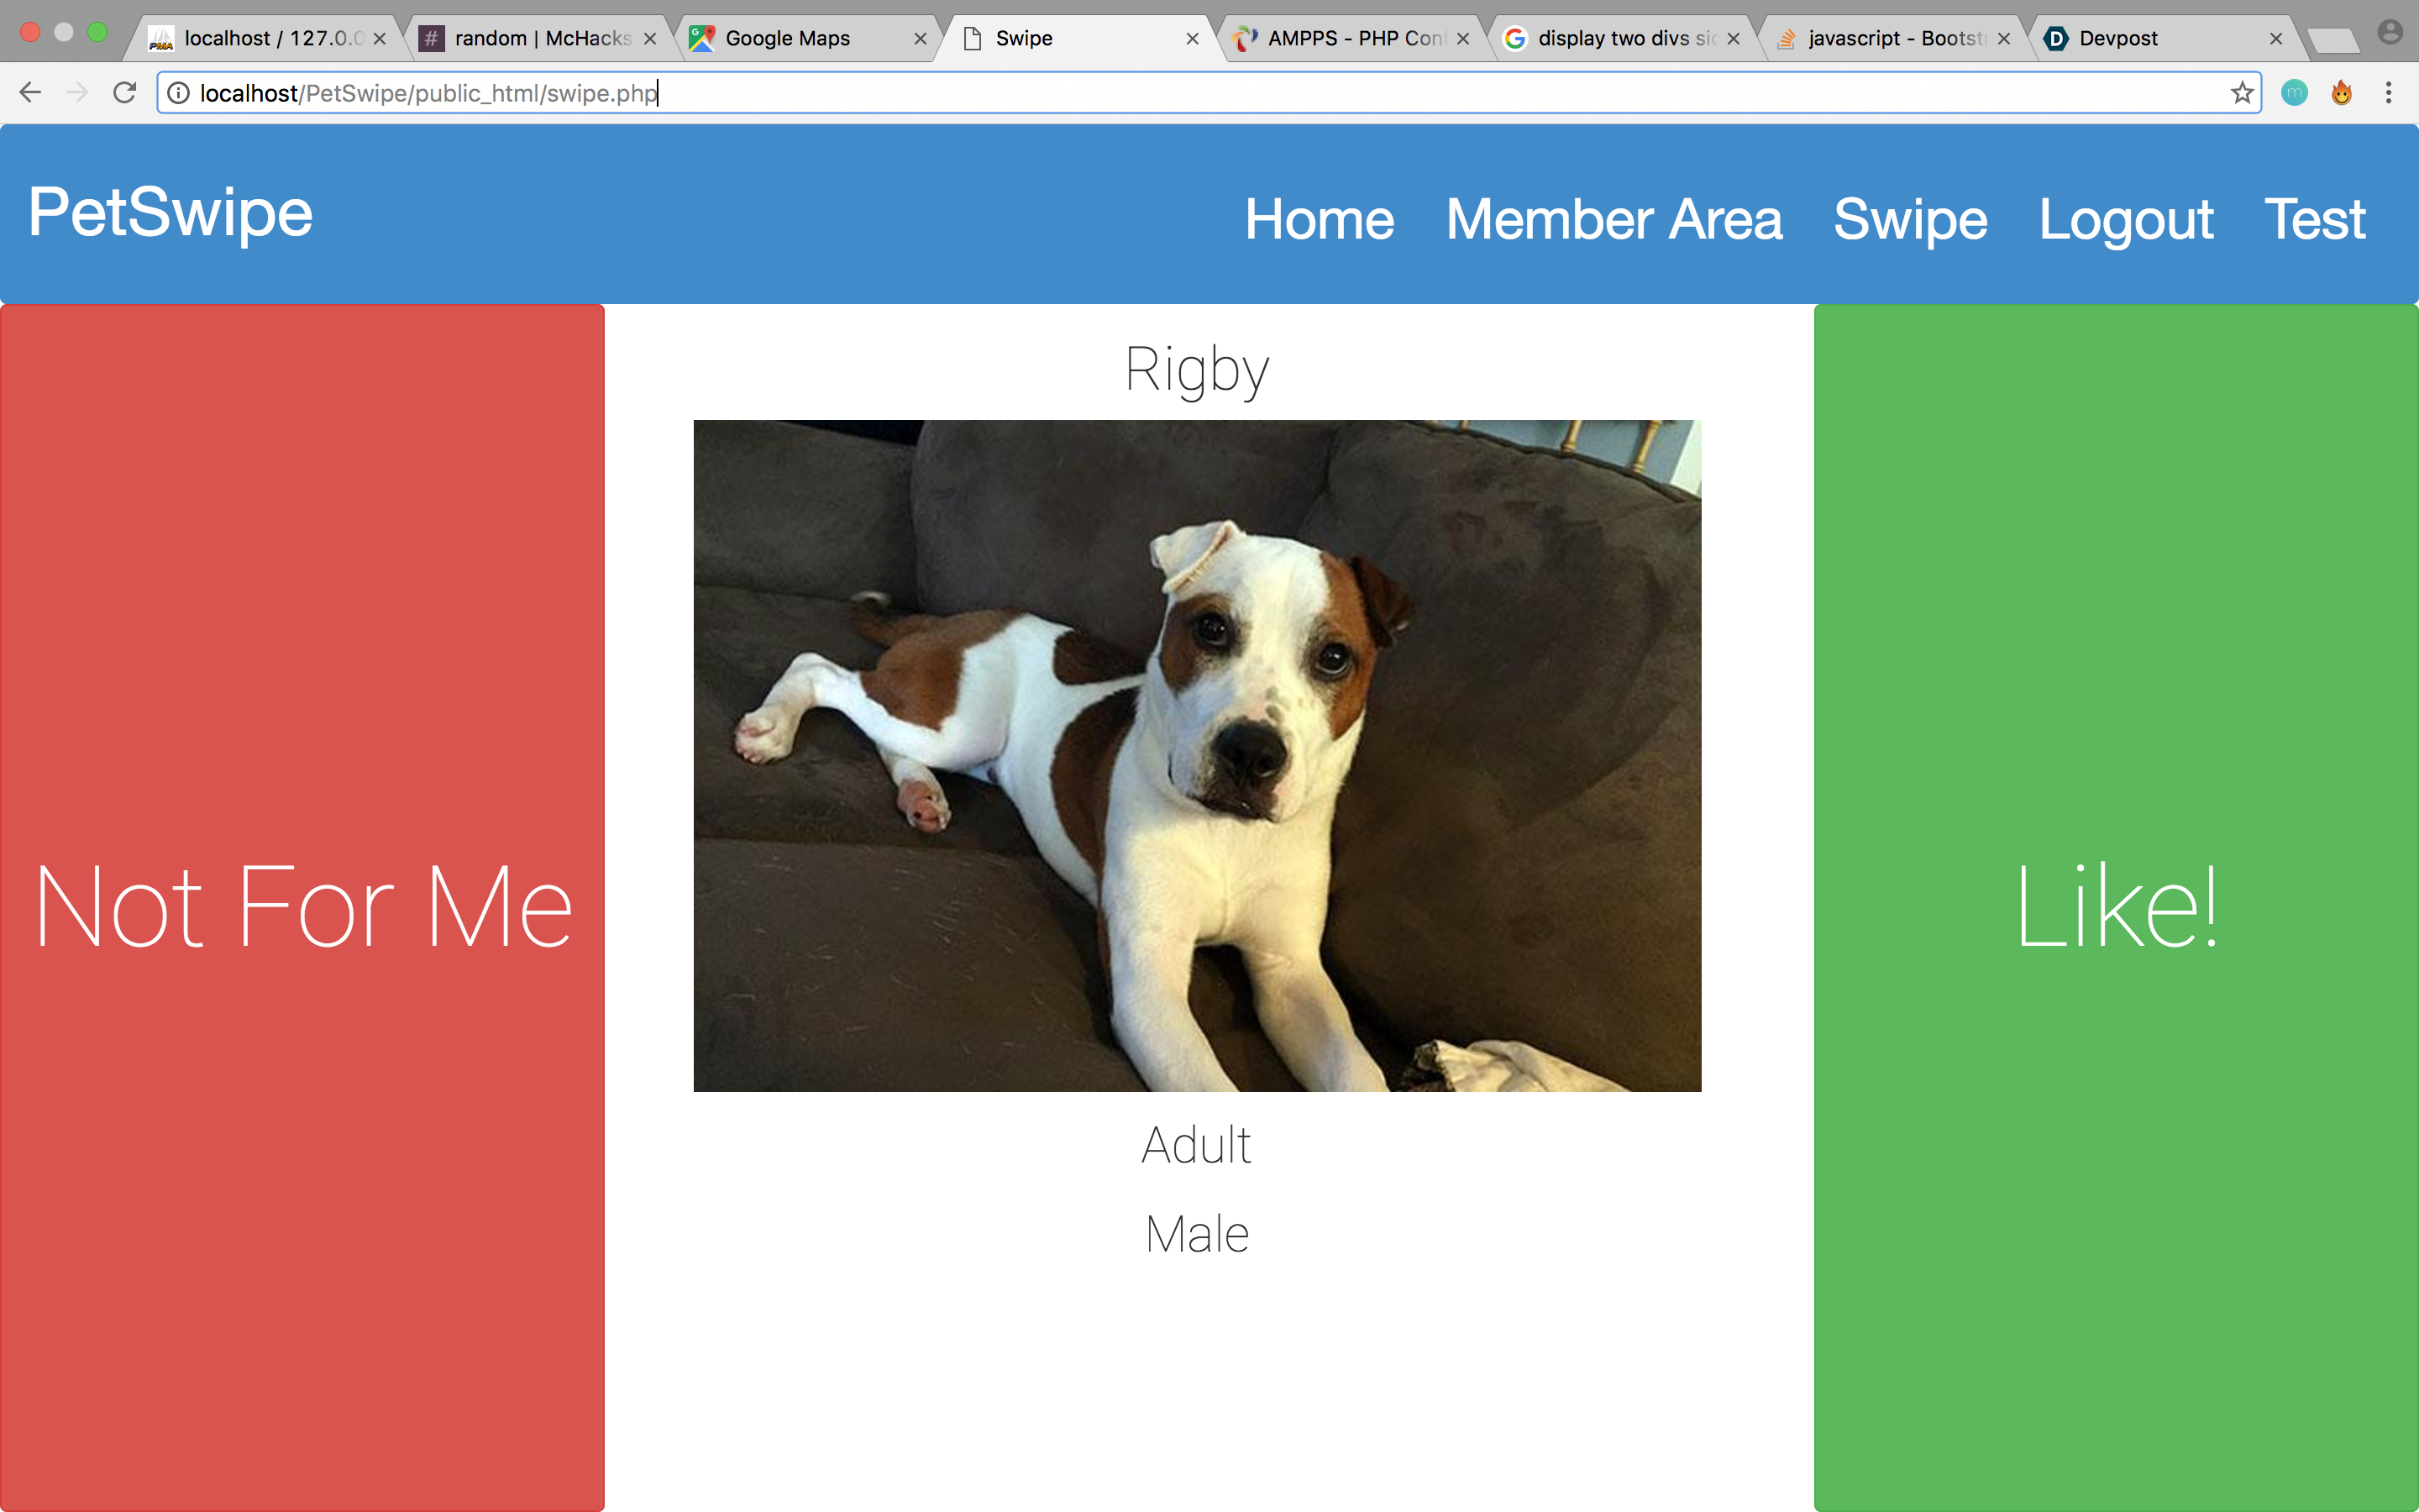Click the Logout navigation link
This screenshot has height=1512, width=2419.
click(x=2126, y=219)
